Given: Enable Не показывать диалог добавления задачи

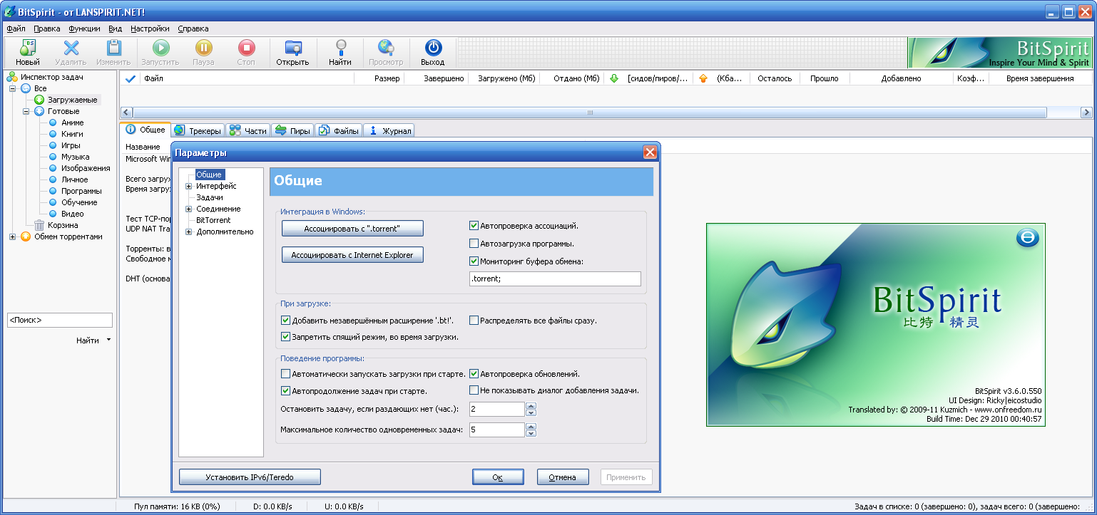Looking at the screenshot, I should click(x=474, y=390).
